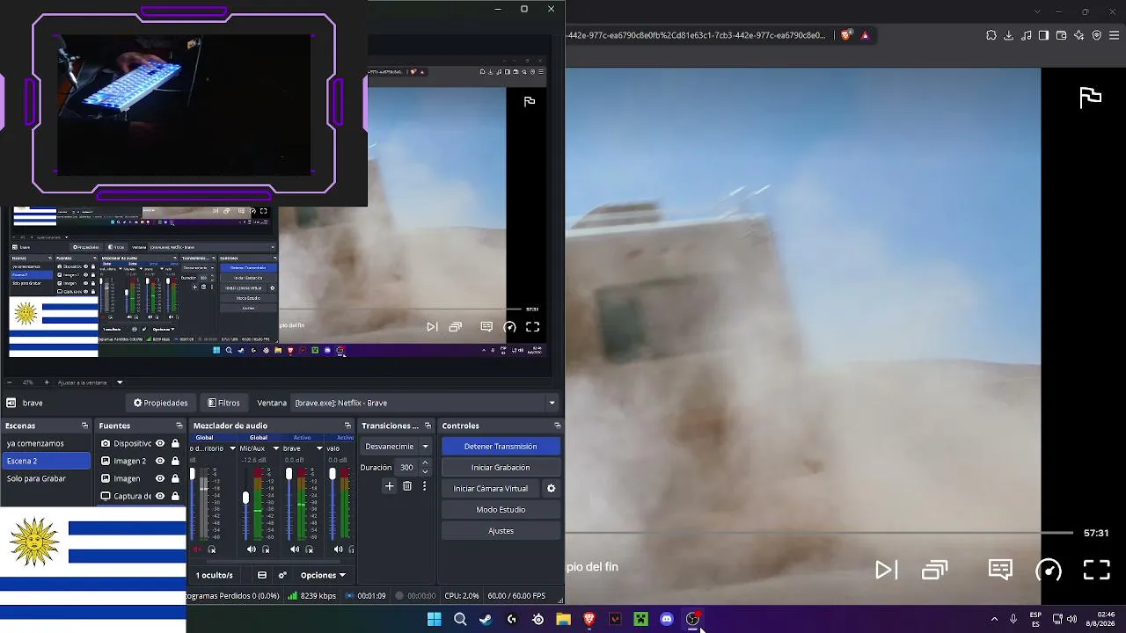Open Brave browser hamburger menu
This screenshot has height=633, width=1126.
(1115, 35)
